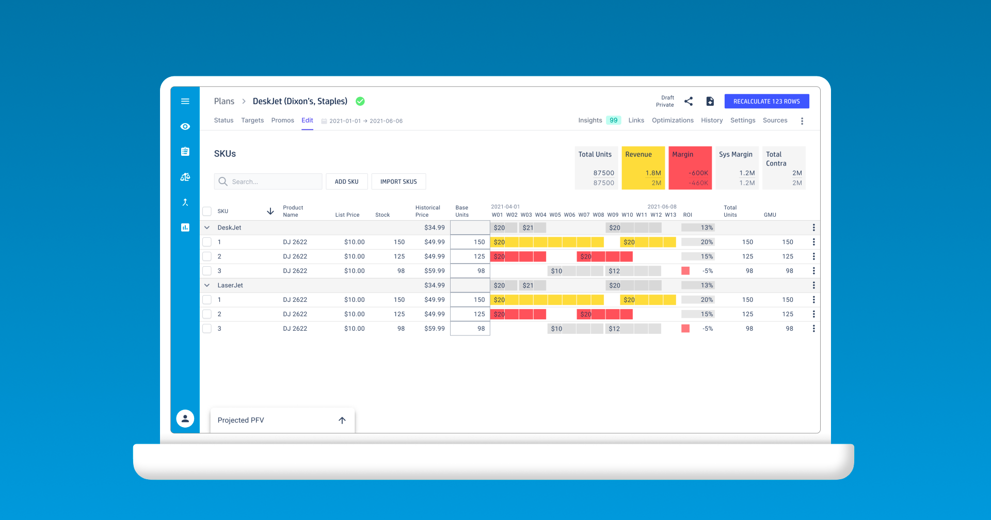The width and height of the screenshot is (991, 520).
Task: Toggle the select-all checkbox in SKU header
Action: point(207,211)
